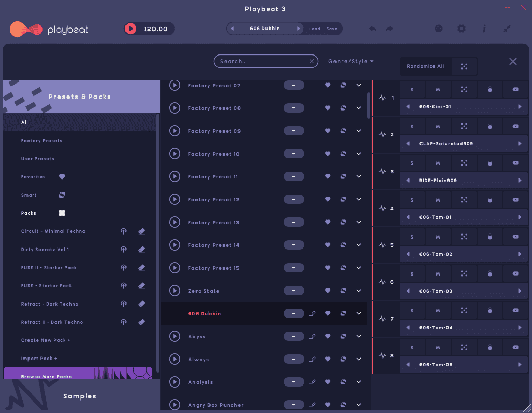Click the undo arrow icon

pos(373,29)
